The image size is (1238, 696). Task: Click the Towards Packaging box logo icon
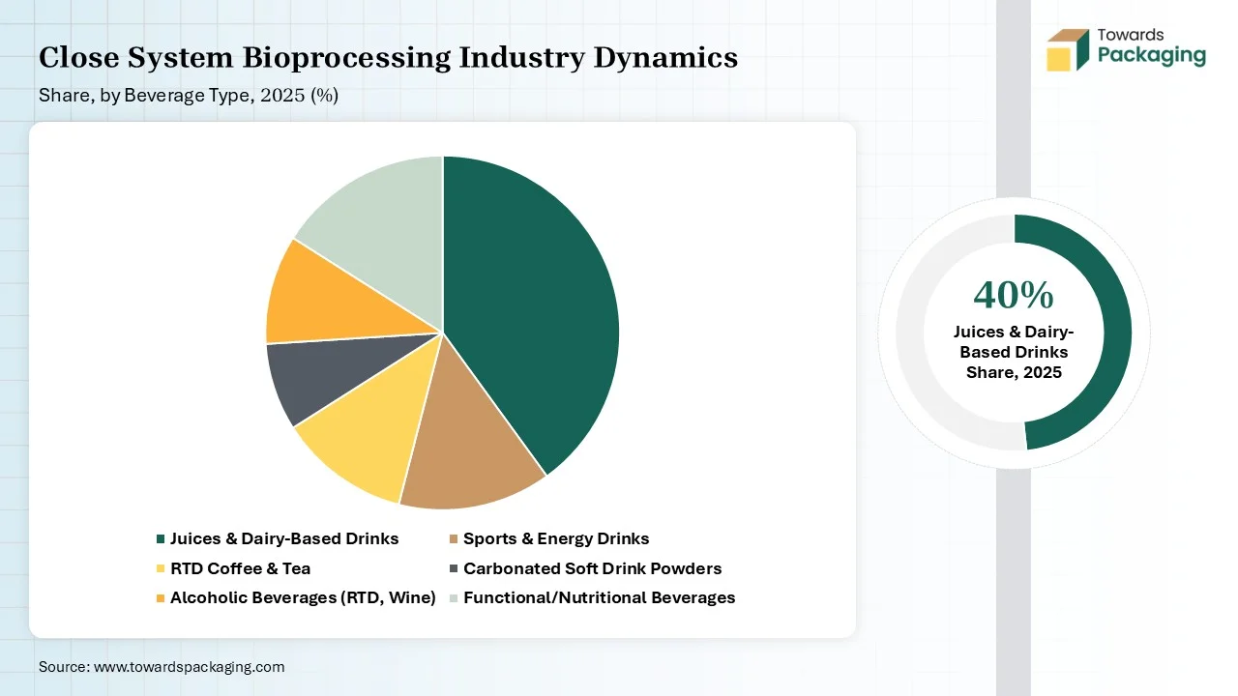pos(1068,50)
